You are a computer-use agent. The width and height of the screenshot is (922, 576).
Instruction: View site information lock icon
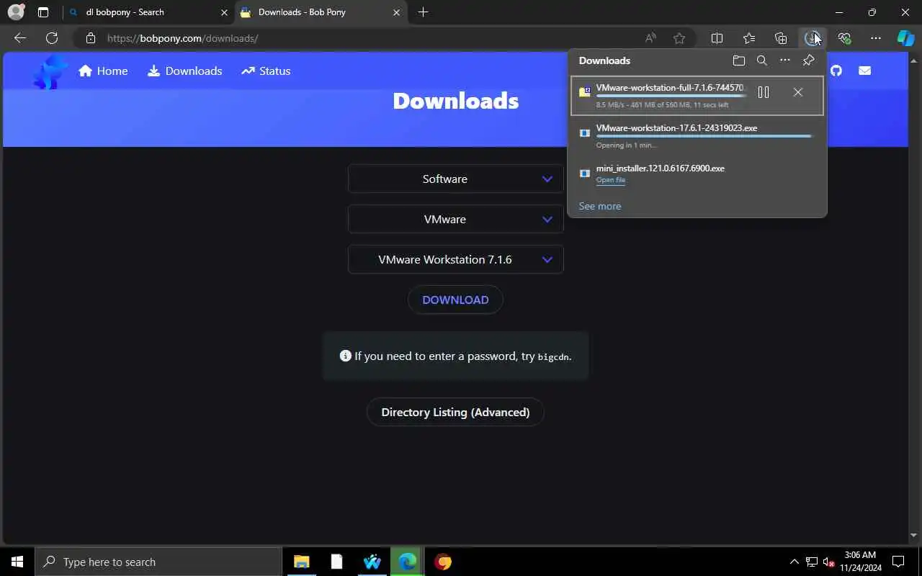90,38
